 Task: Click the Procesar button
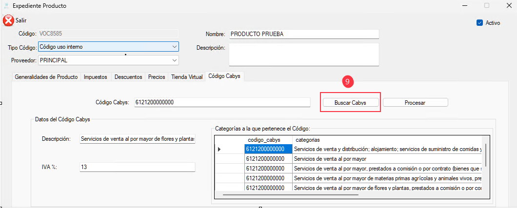click(x=415, y=103)
